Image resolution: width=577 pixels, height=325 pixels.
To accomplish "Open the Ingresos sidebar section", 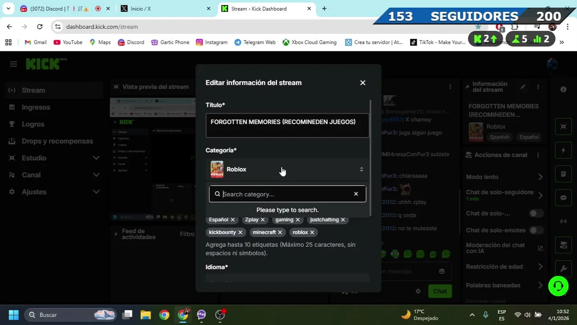I will pos(54,107).
